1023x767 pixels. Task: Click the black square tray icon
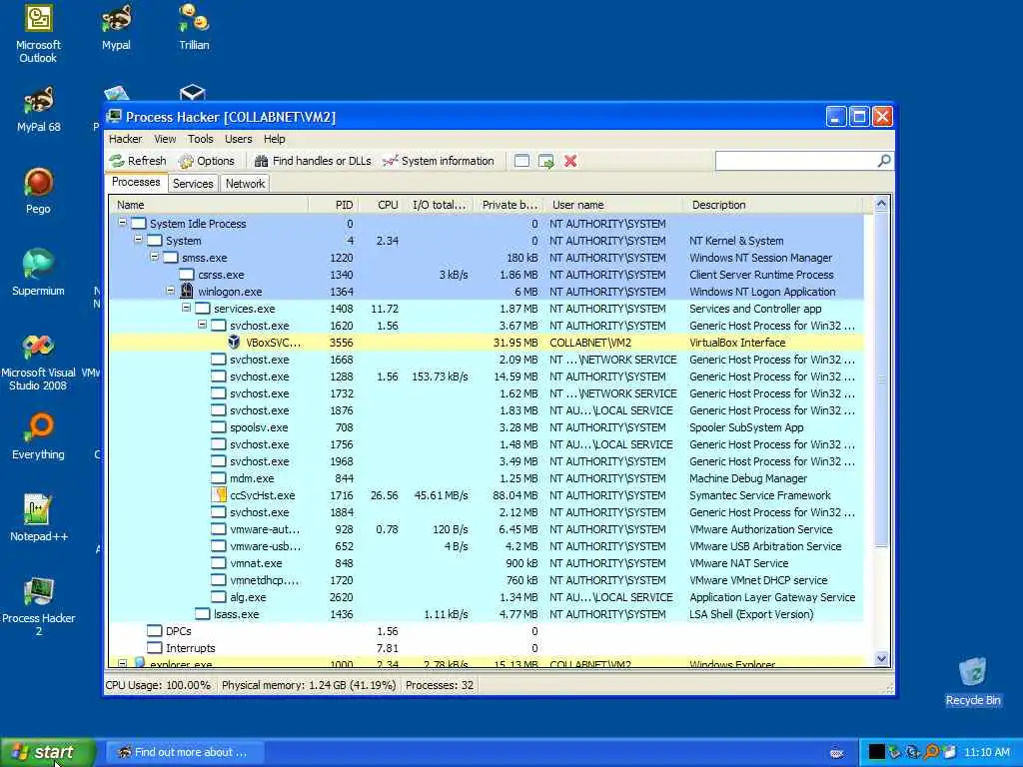click(x=877, y=752)
